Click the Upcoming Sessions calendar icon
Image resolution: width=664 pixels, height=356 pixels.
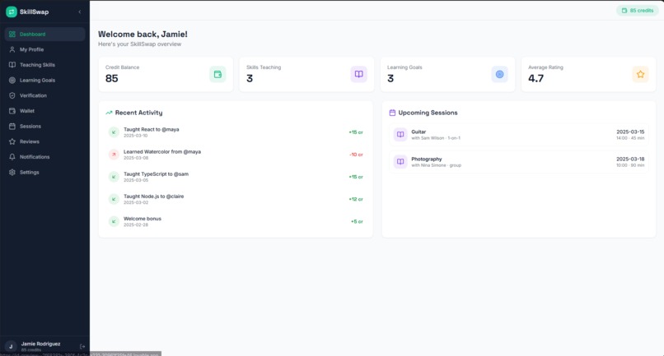(x=392, y=113)
